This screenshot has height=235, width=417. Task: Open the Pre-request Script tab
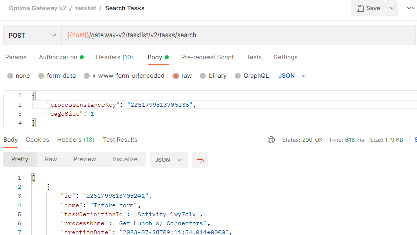tap(207, 57)
